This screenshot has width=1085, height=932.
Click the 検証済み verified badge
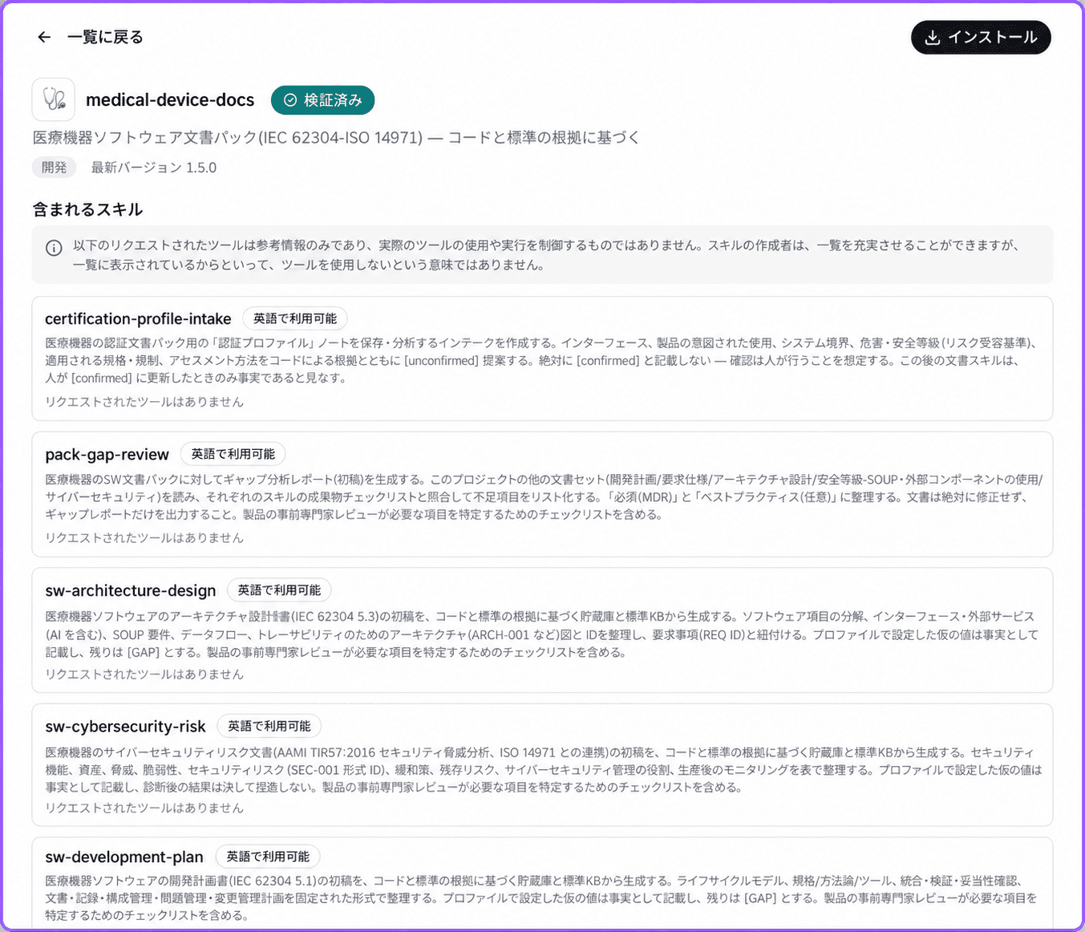click(323, 100)
